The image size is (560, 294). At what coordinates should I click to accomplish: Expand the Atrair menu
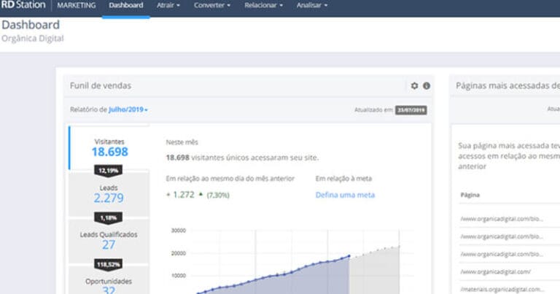tap(168, 6)
